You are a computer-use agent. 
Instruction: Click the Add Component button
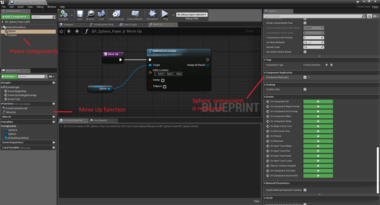click(x=15, y=17)
